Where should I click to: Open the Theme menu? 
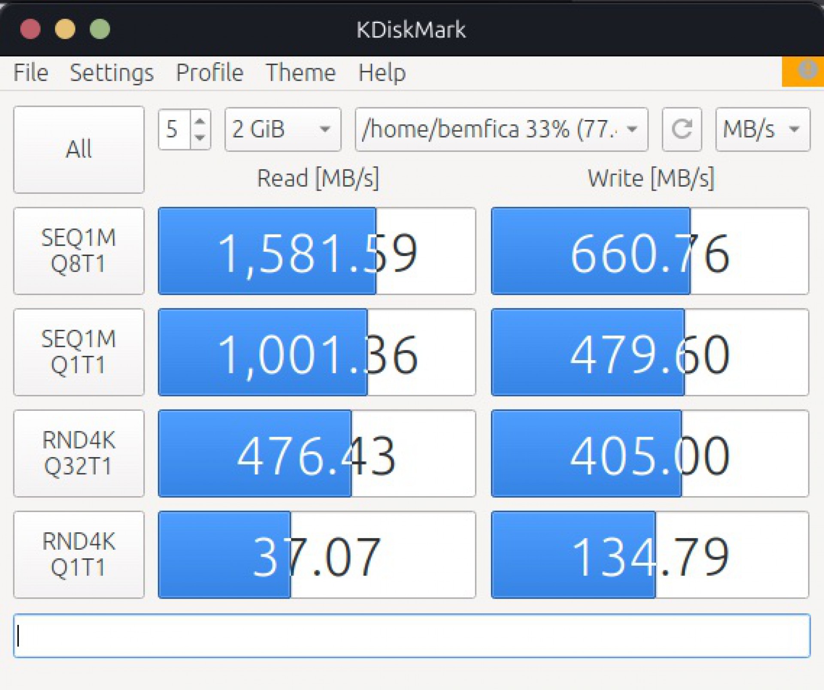300,72
